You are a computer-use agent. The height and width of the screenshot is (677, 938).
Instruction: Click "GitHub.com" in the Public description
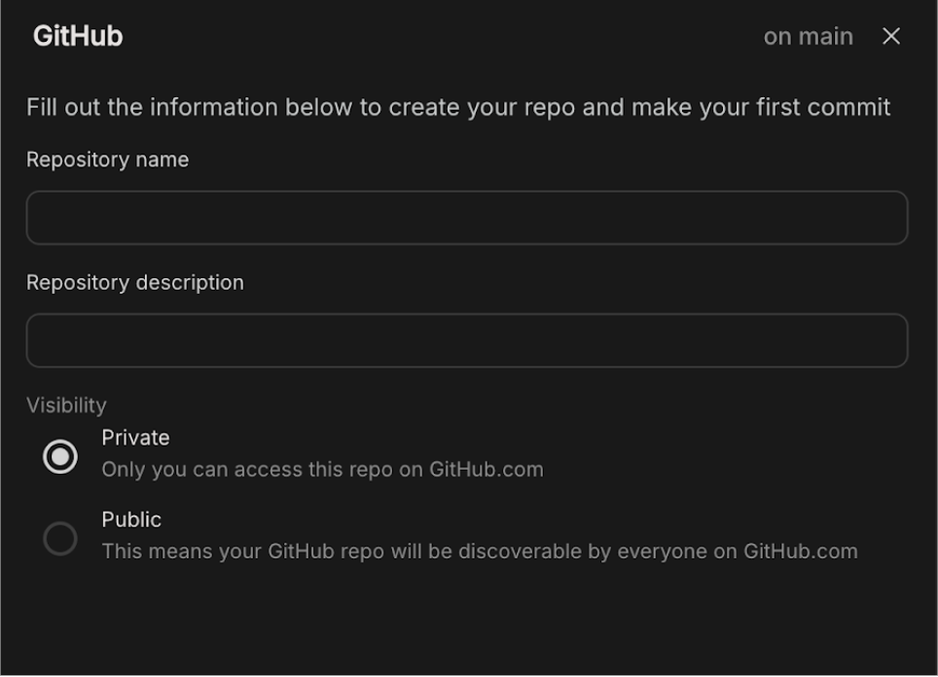[x=801, y=552]
